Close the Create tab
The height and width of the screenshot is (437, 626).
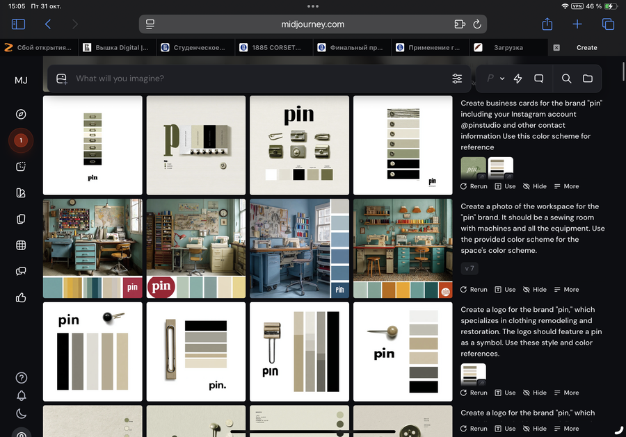556,47
